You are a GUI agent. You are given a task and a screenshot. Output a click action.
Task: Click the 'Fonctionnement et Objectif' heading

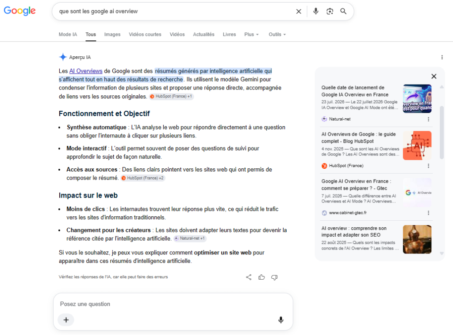point(104,114)
